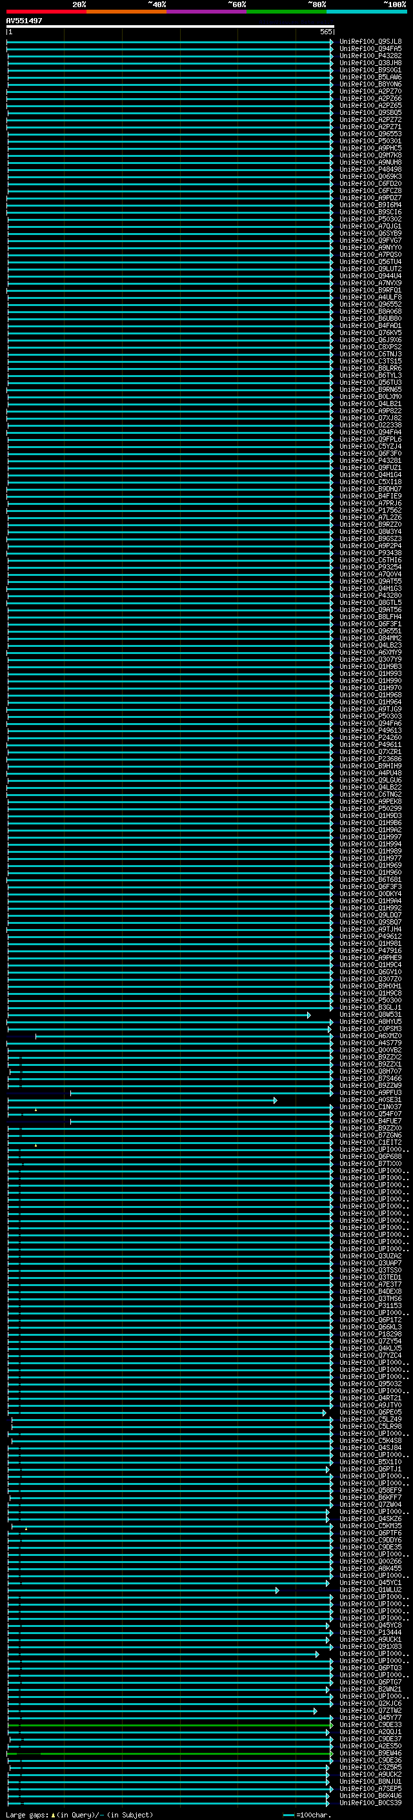Click the purple ~60% identity legend segment
Screen dimensions: 413x1820
tap(206, 12)
